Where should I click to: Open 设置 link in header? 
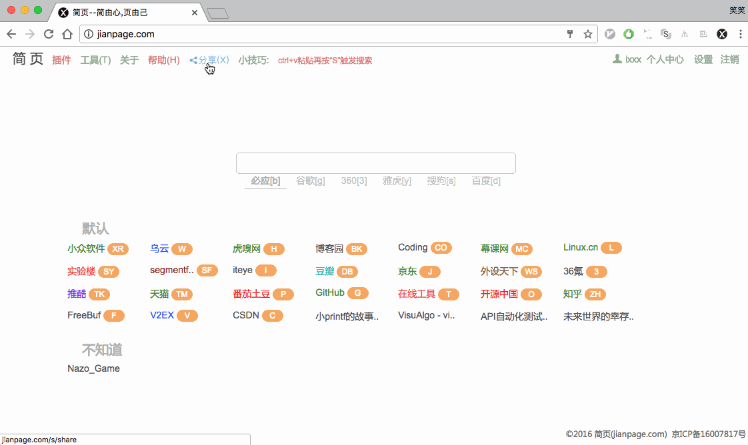[703, 59]
